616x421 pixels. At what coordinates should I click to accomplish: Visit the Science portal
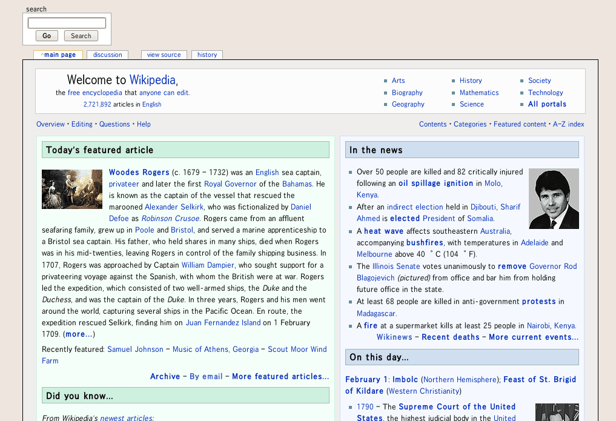471,104
